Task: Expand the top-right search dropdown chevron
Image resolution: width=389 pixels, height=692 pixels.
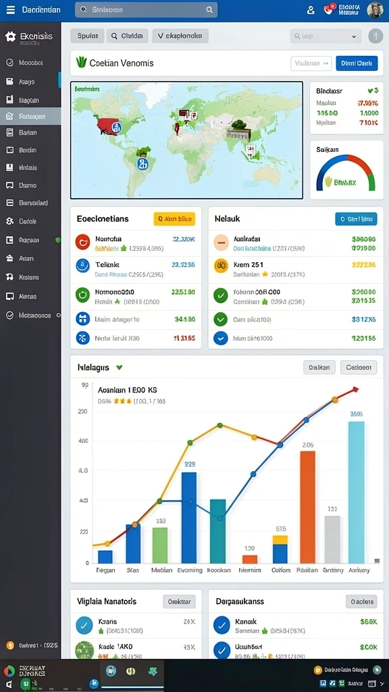Action: pyautogui.click(x=354, y=36)
